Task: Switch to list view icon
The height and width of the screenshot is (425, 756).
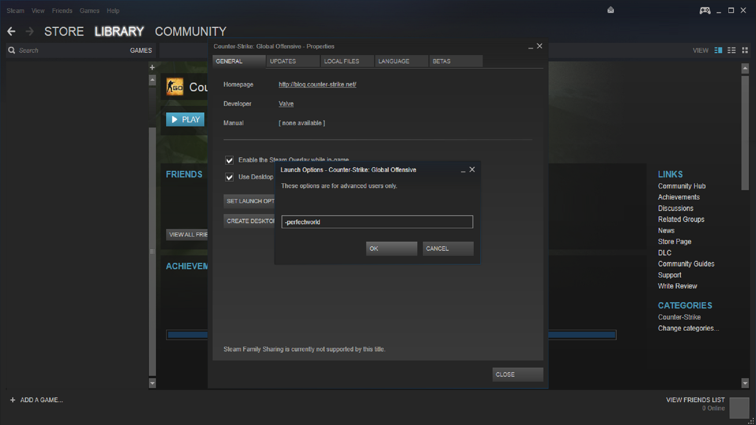Action: coord(731,50)
